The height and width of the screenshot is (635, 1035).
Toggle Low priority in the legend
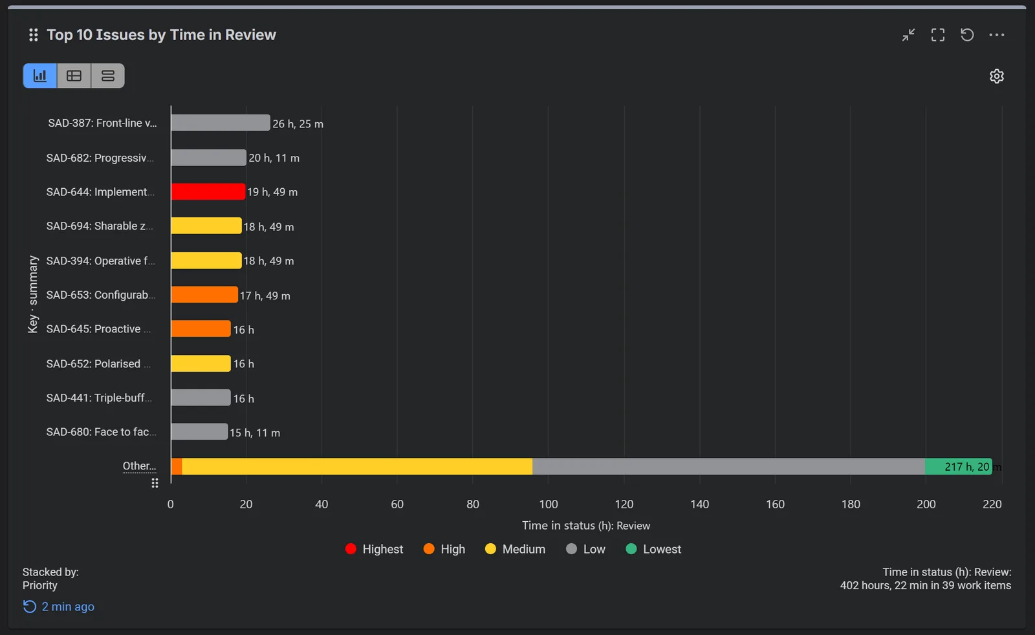click(x=585, y=549)
